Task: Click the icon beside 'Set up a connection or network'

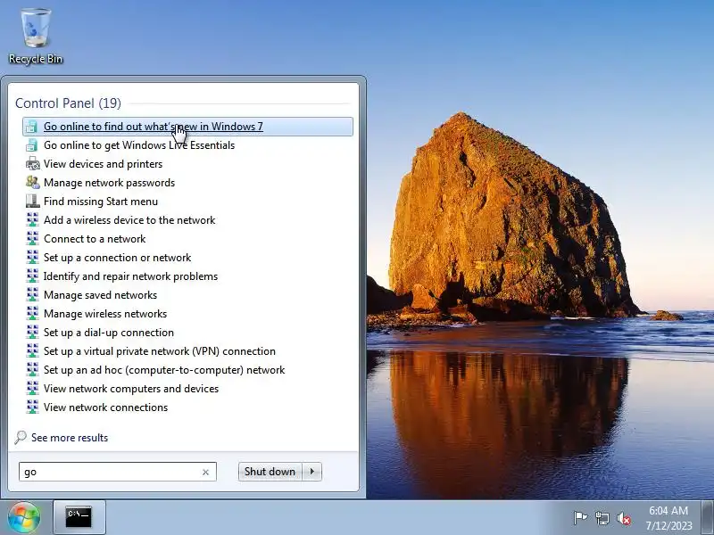Action: (x=32, y=258)
